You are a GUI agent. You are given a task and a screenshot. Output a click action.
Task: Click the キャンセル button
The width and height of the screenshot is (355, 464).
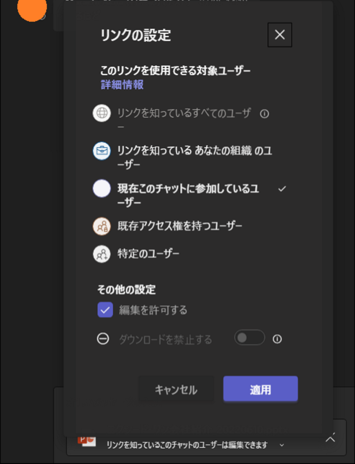click(x=176, y=389)
